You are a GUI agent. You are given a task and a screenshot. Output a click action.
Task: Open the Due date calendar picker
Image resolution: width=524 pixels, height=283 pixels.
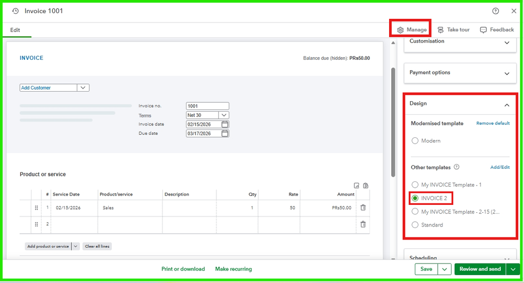(x=225, y=134)
